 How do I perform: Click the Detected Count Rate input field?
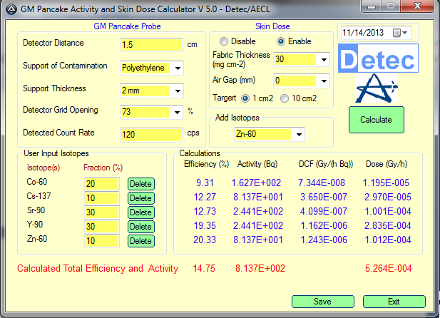pyautogui.click(x=151, y=135)
